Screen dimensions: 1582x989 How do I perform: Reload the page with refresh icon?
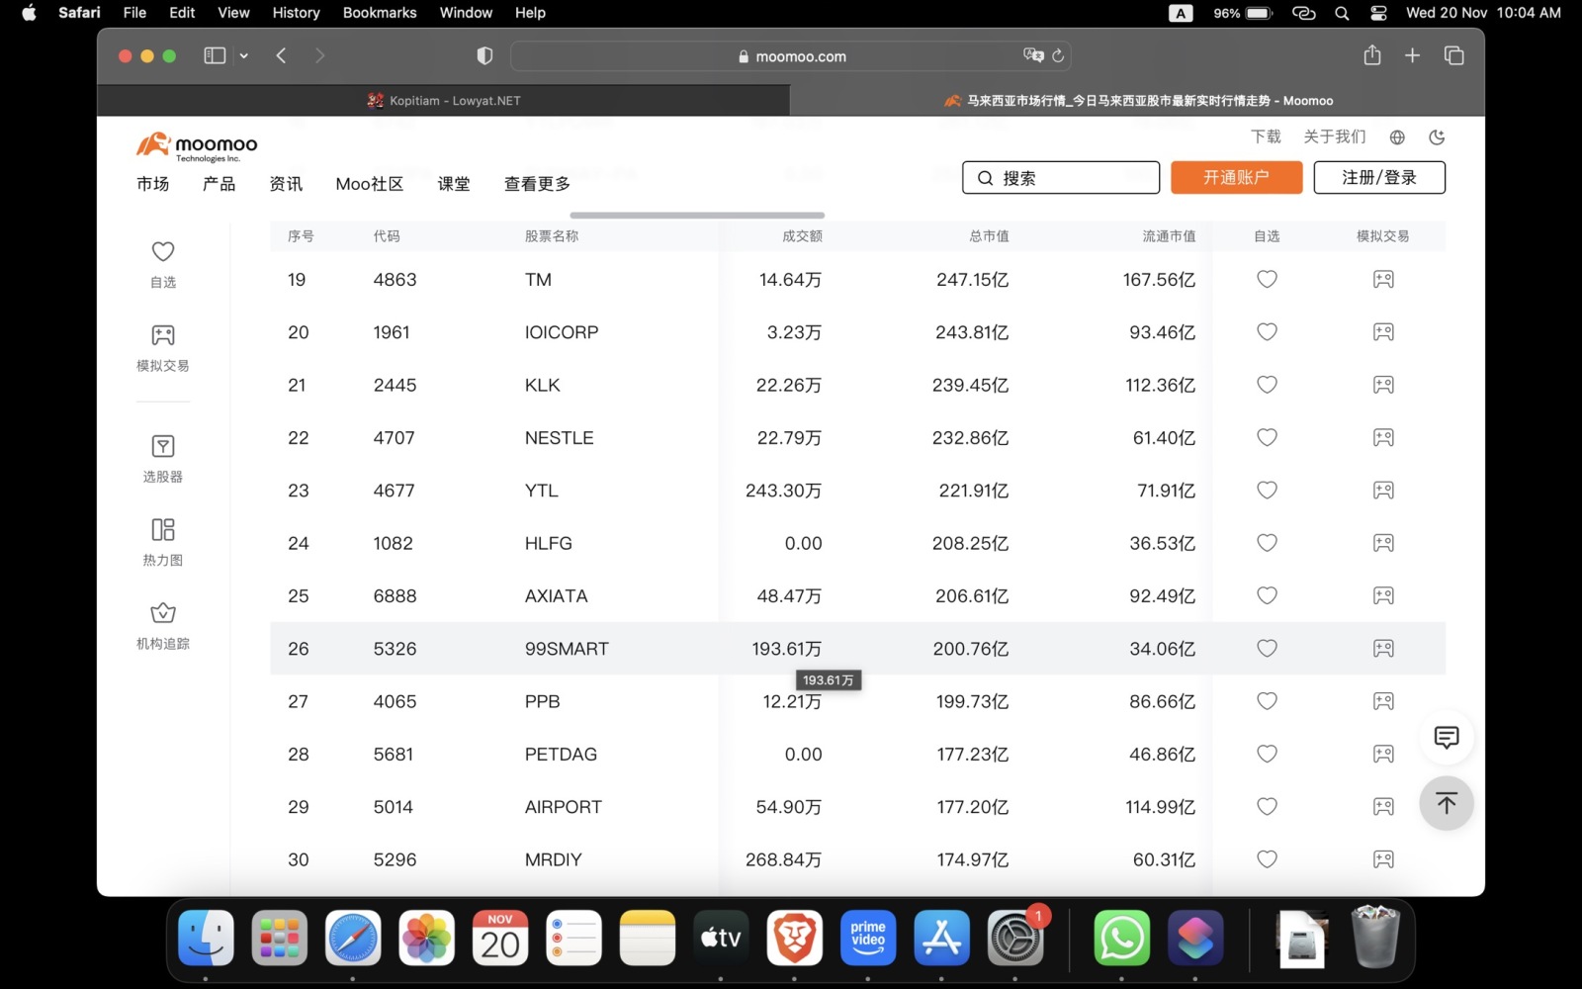pos(1058,56)
